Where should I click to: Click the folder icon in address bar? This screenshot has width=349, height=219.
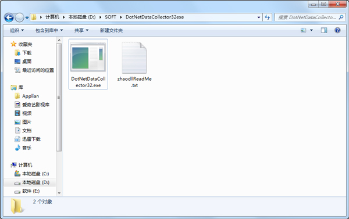[34, 17]
